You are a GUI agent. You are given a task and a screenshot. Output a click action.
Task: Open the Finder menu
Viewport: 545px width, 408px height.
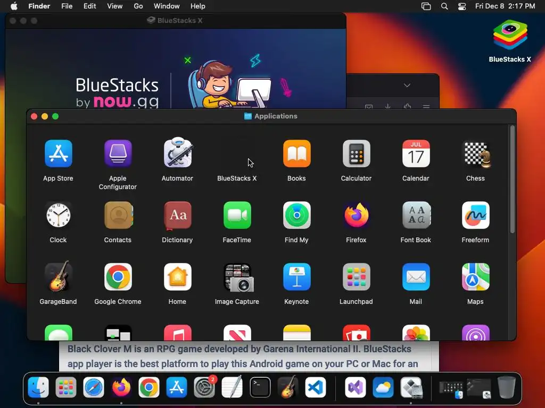(39, 6)
